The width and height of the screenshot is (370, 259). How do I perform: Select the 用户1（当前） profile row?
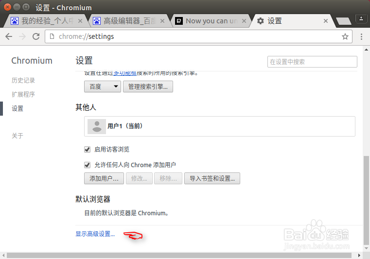219,126
